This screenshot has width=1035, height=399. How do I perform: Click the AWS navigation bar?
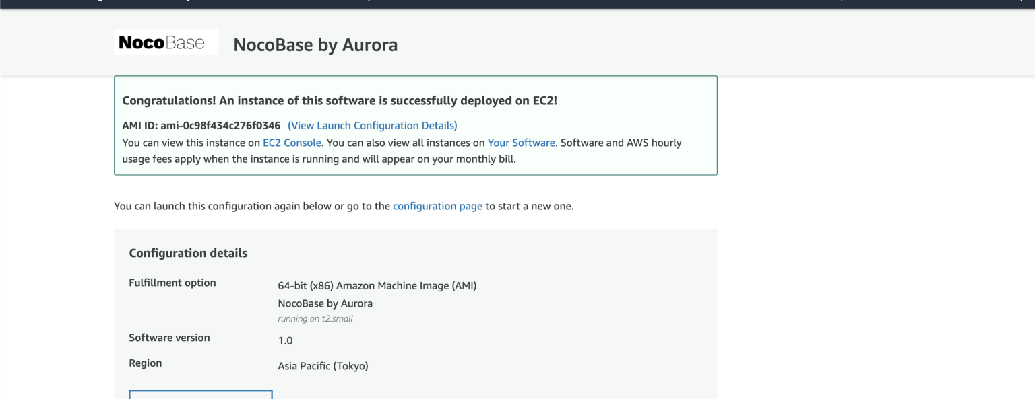[517, 5]
